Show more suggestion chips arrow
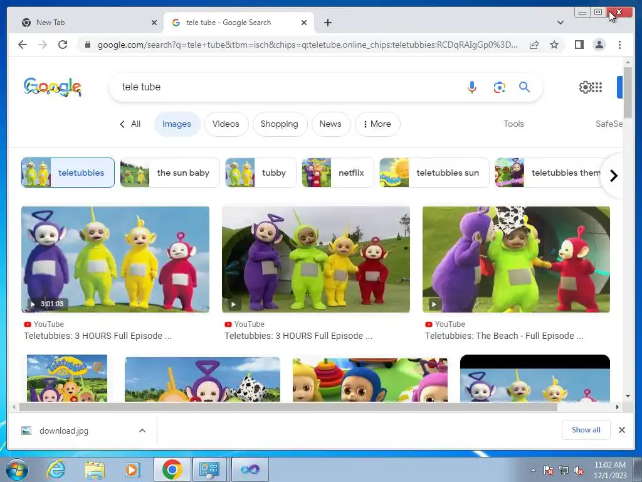This screenshot has width=642, height=482. [x=613, y=176]
